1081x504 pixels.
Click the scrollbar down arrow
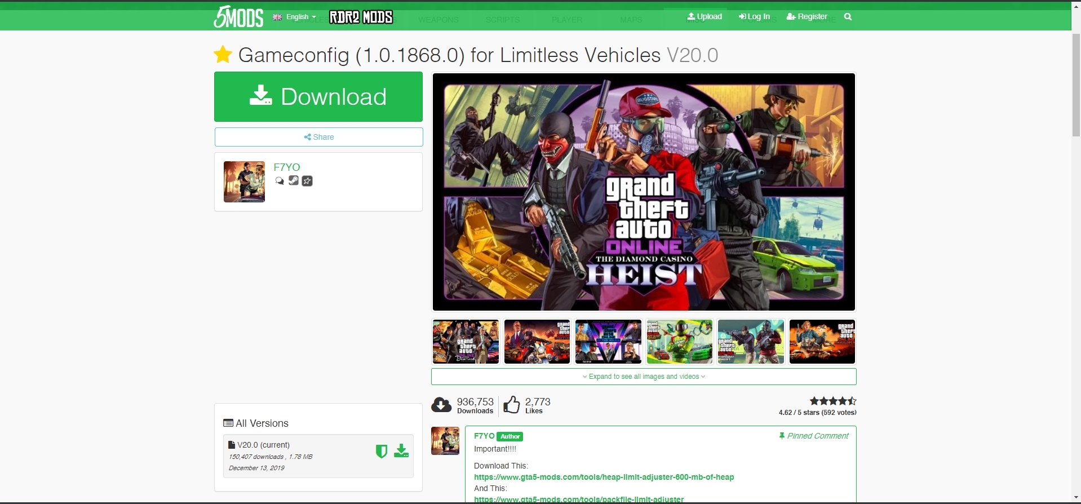pyautogui.click(x=1076, y=498)
